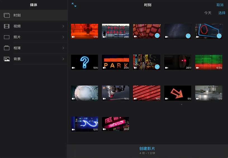Open the 背景 media category
The width and height of the screenshot is (228, 158).
point(17,59)
